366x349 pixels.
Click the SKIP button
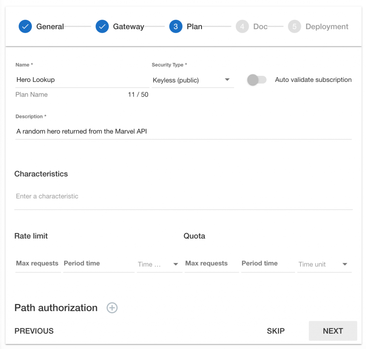pyautogui.click(x=275, y=331)
